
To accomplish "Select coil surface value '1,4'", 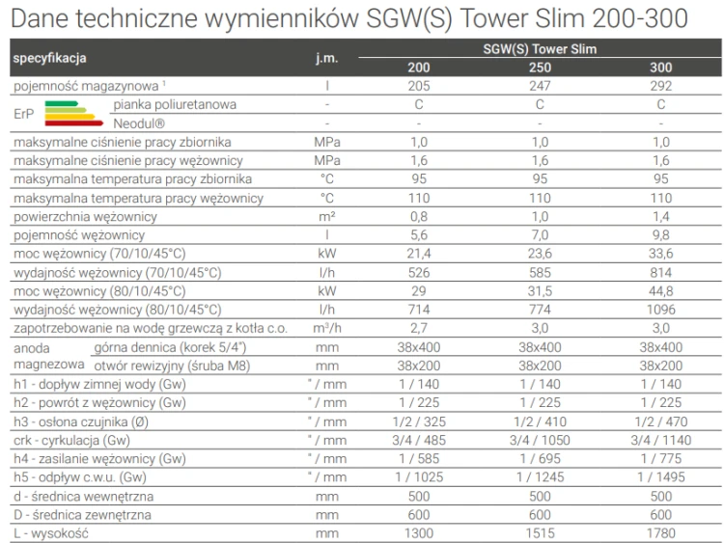I will point(660,217).
